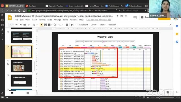Viewport: 181px width, 102px height.
Task: Select slide 17 thumbnail
Action: click(x=21, y=66)
